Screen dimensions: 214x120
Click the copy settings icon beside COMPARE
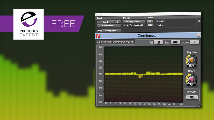(131, 25)
